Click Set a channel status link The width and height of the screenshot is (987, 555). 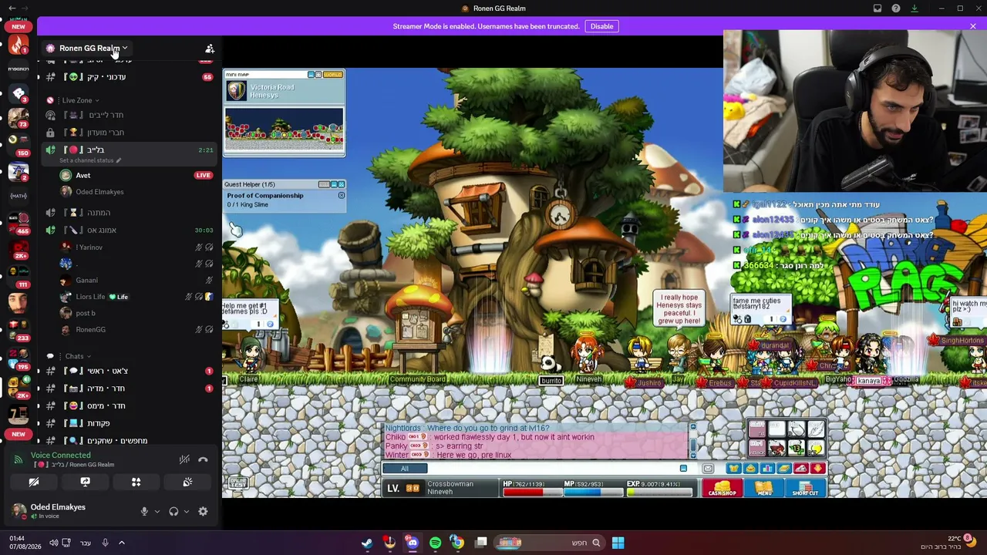(x=90, y=160)
